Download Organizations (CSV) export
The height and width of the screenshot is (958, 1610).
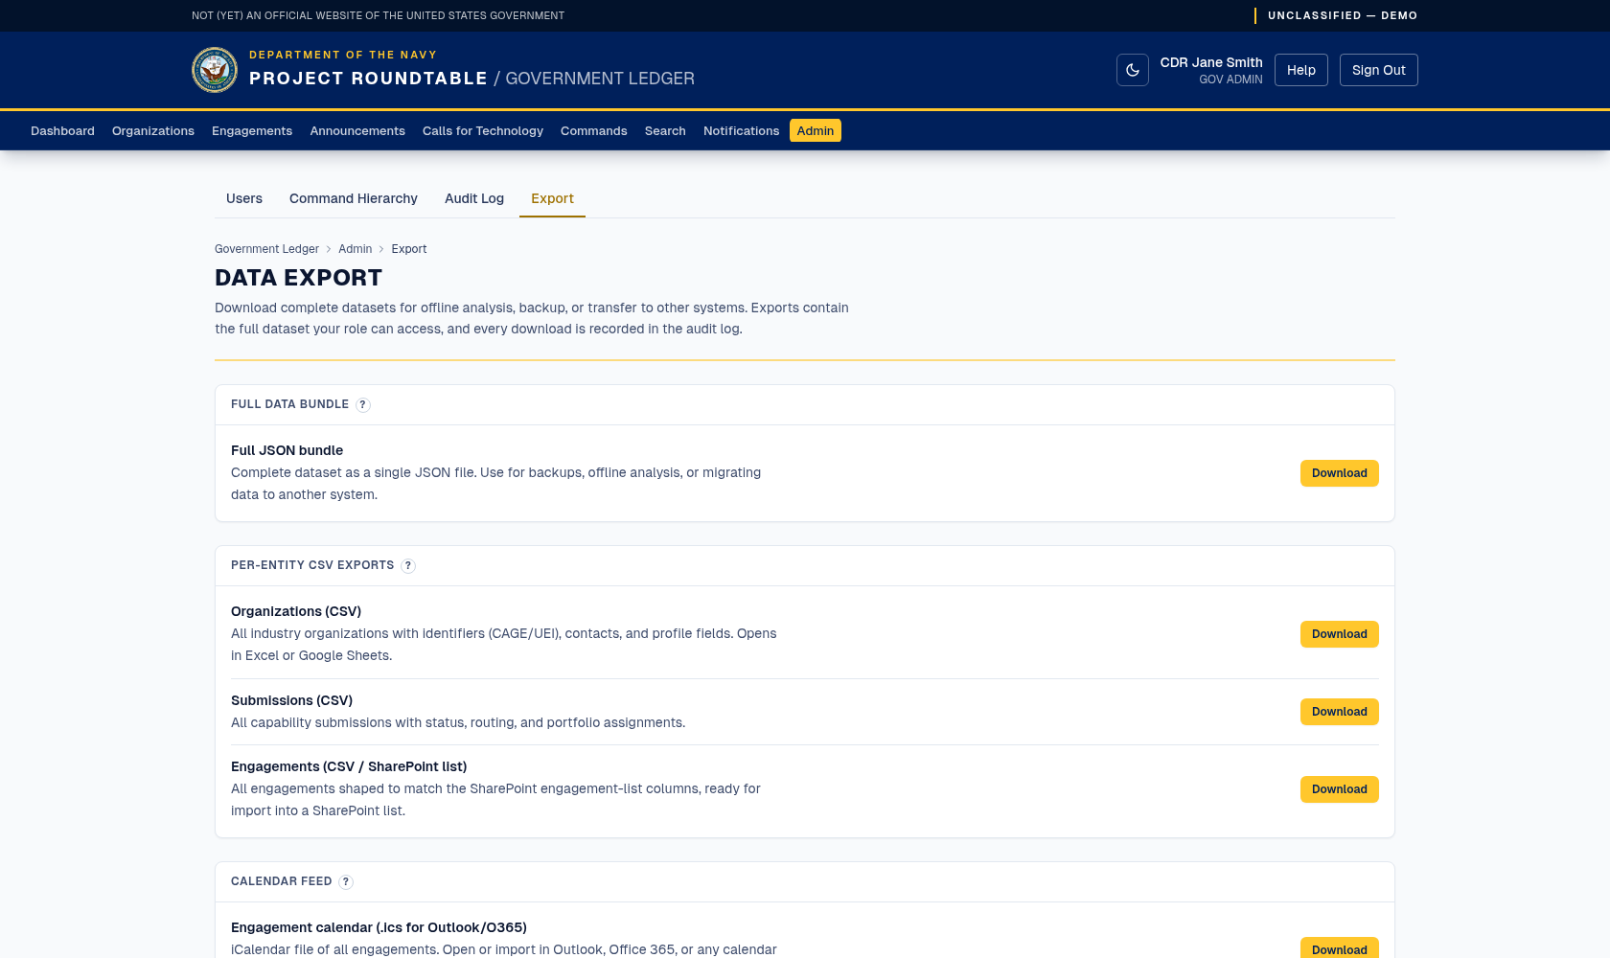[x=1339, y=634]
